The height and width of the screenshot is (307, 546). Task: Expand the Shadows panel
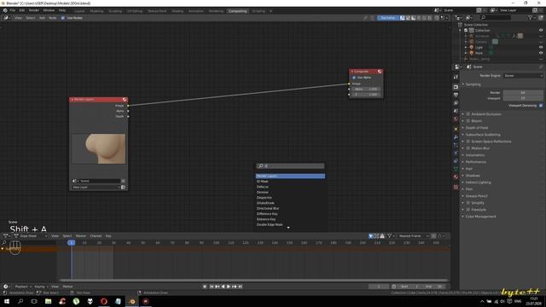[x=473, y=176]
